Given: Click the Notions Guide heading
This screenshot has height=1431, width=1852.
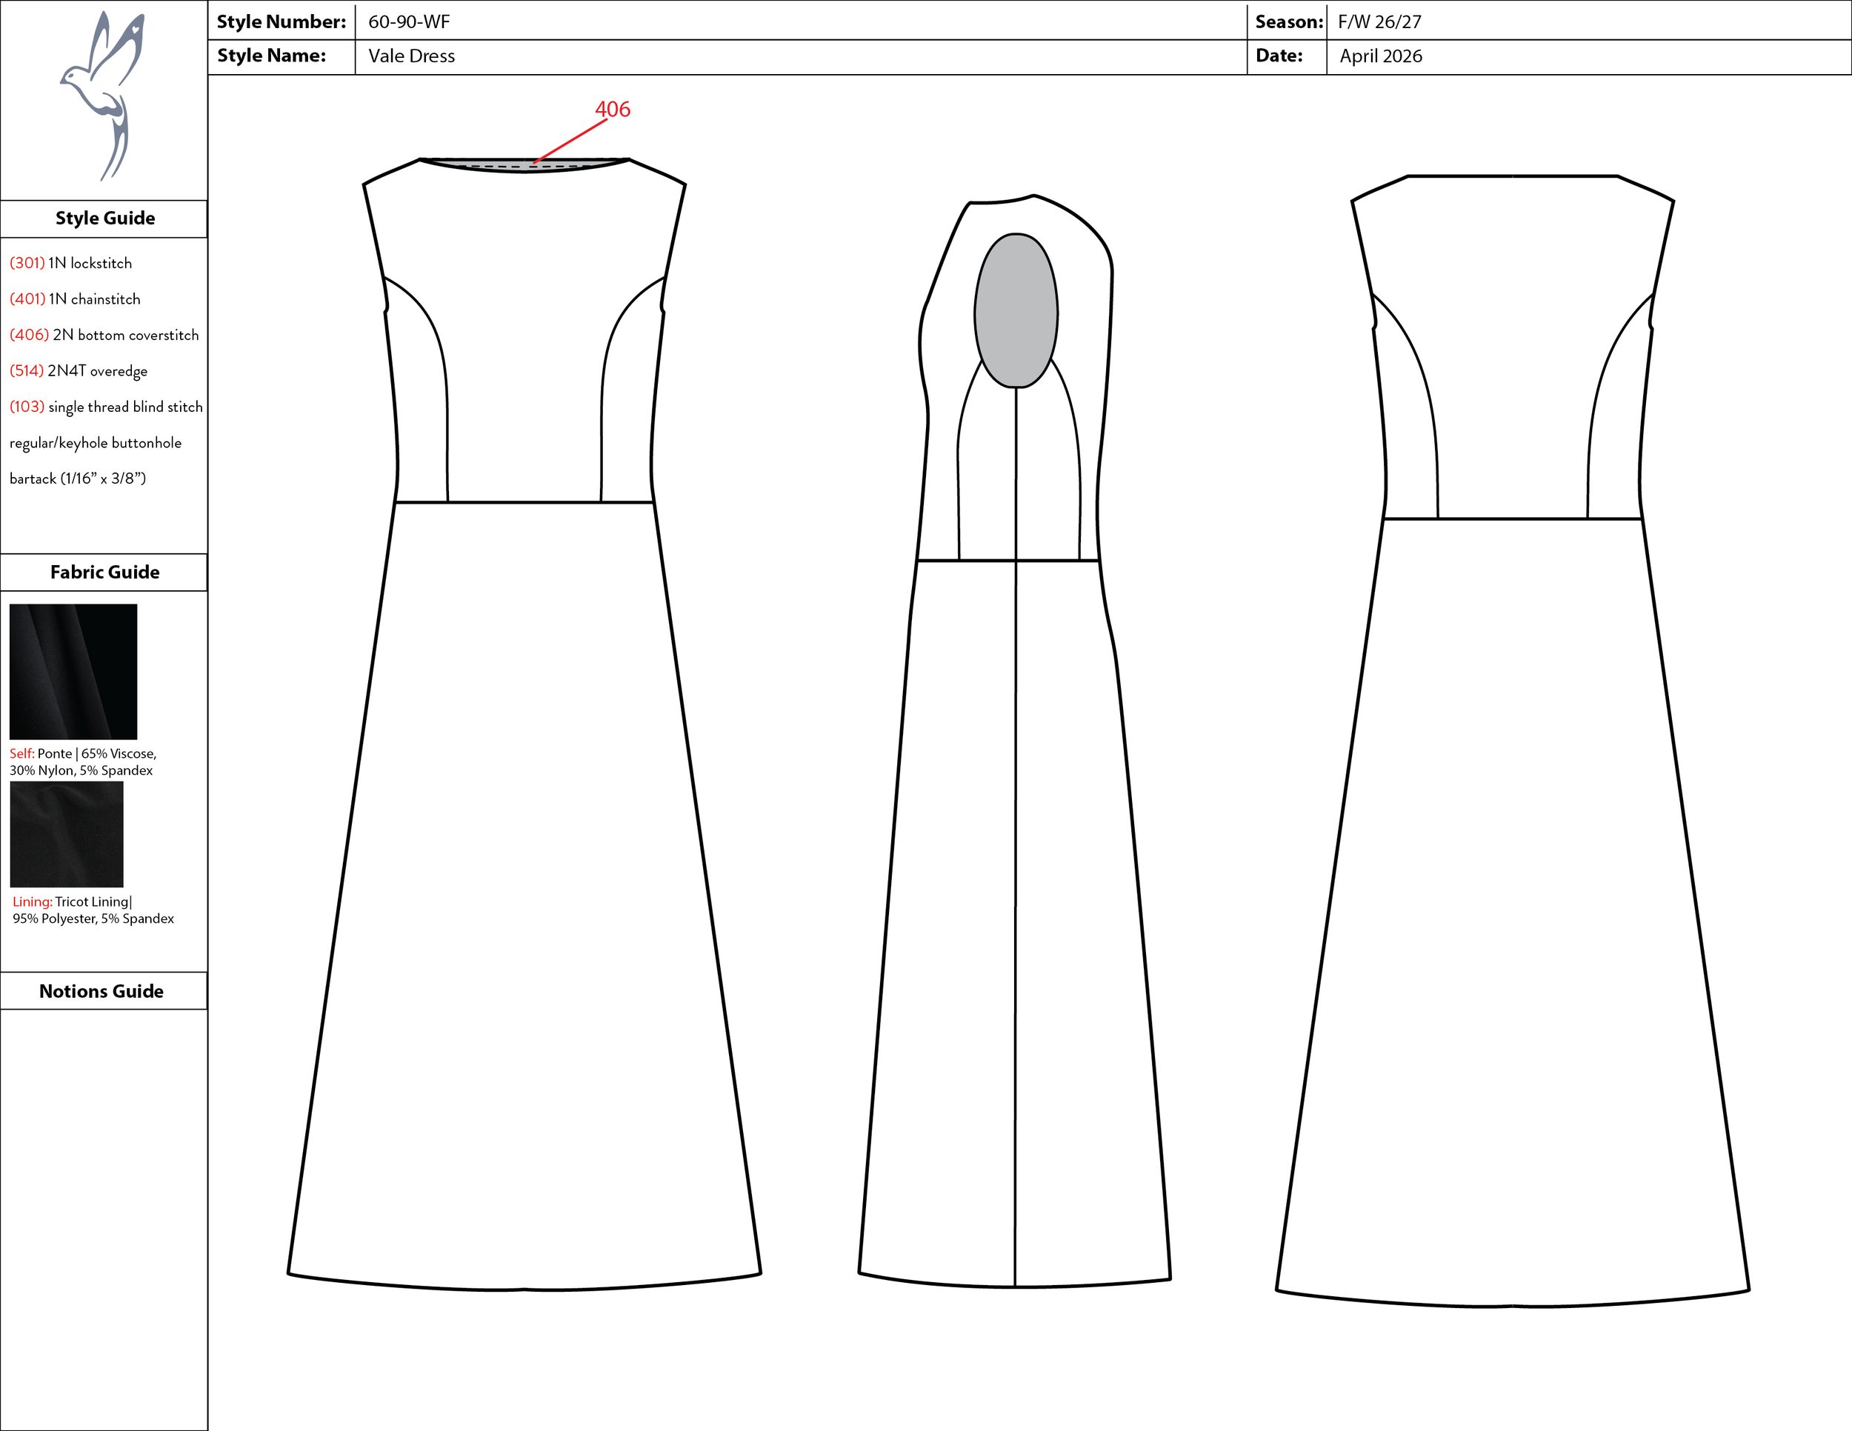Looking at the screenshot, I should click(x=101, y=991).
